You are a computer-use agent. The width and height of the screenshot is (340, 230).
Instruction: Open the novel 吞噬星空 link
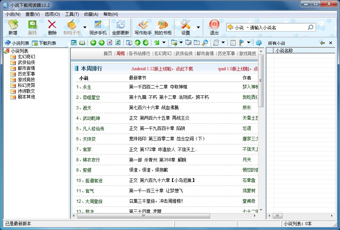pyautogui.click(x=91, y=97)
